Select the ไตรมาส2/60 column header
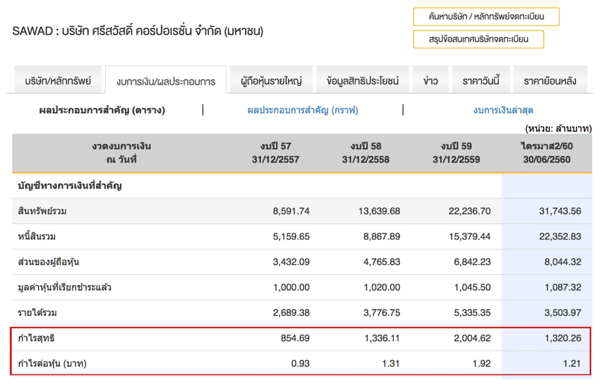Image resolution: width=603 pixels, height=390 pixels. [x=545, y=153]
